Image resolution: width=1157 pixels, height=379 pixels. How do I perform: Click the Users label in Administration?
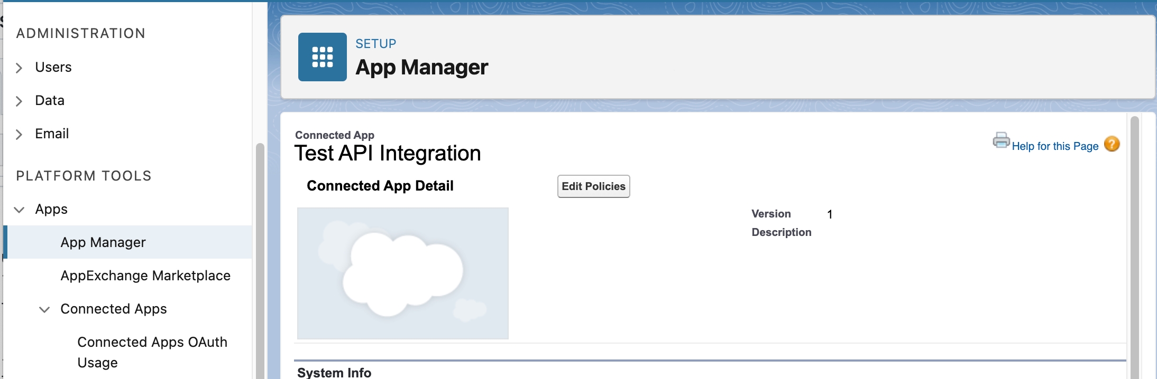point(53,67)
